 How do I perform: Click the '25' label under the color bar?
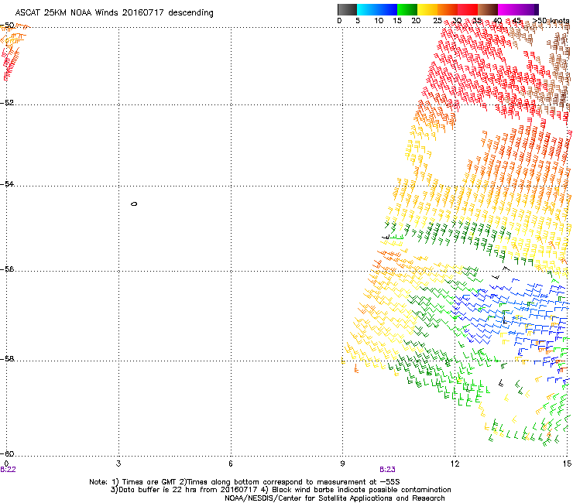click(437, 21)
